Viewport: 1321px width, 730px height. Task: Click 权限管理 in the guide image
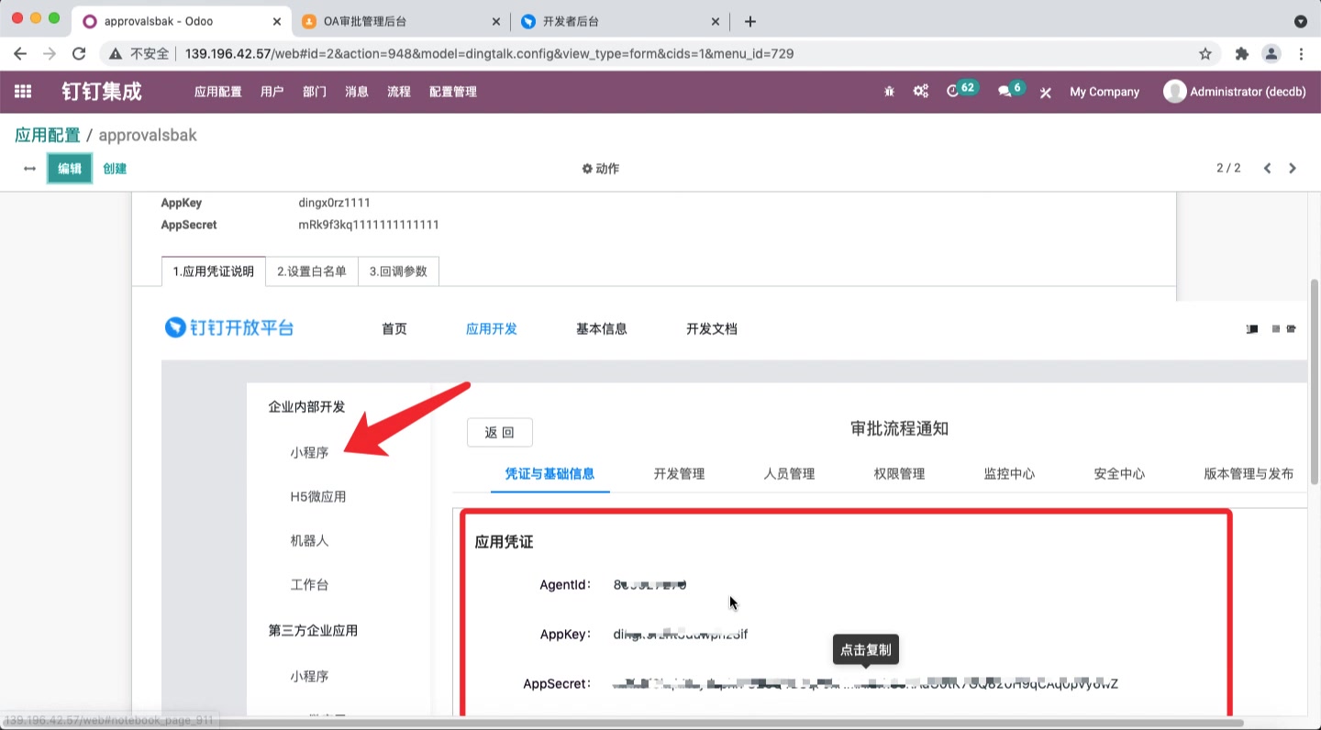click(x=899, y=474)
